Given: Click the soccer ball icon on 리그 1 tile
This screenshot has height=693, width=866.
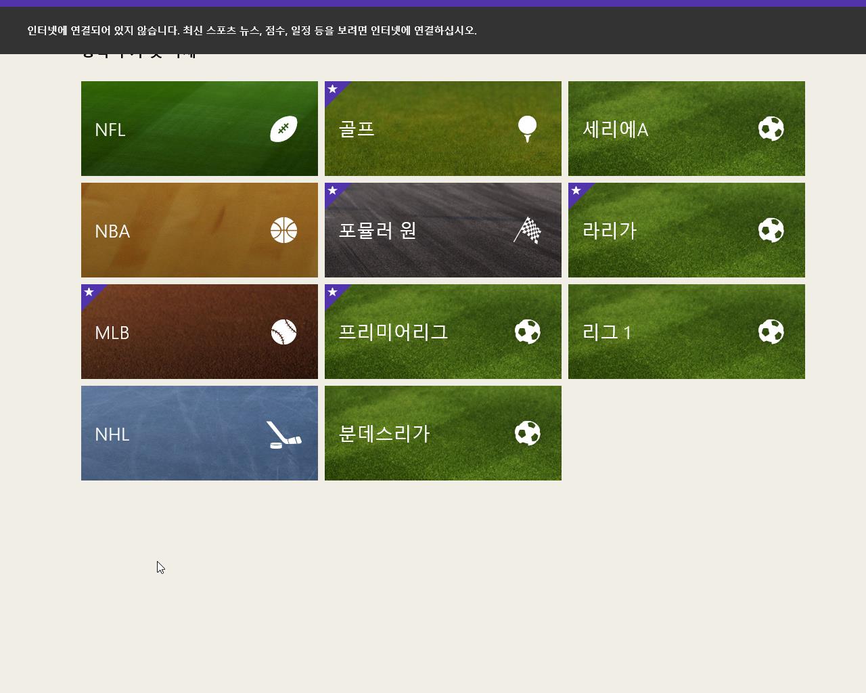Looking at the screenshot, I should click(x=771, y=332).
